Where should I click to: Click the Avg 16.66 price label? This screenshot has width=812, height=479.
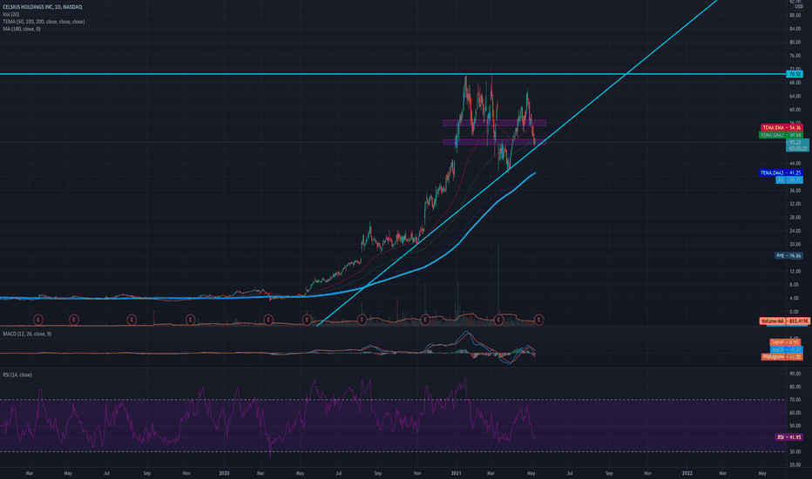tap(788, 255)
